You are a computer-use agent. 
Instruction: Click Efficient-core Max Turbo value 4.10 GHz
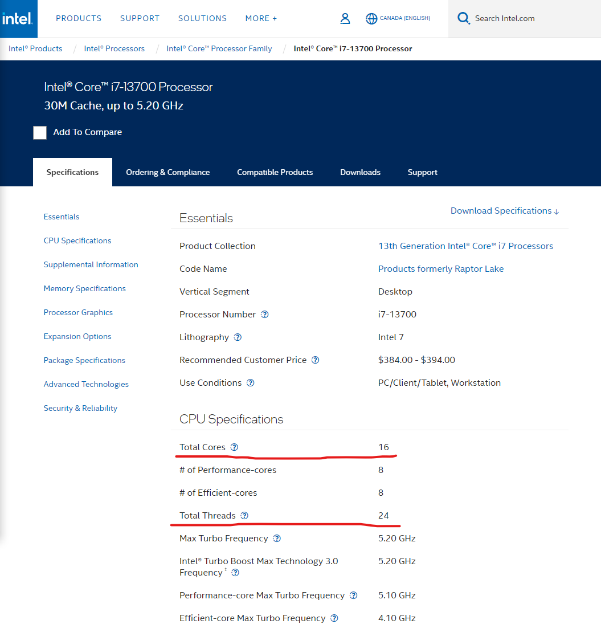[x=397, y=618]
